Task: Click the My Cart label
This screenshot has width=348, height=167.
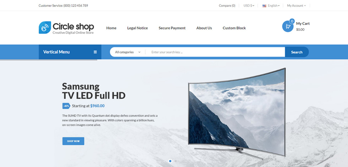Action: click(x=303, y=23)
